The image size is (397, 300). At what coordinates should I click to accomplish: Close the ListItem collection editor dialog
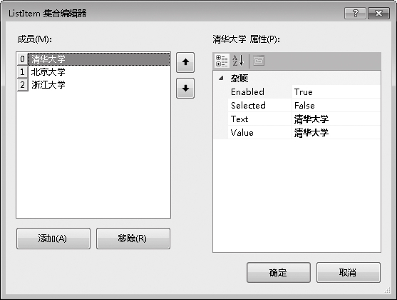click(378, 13)
